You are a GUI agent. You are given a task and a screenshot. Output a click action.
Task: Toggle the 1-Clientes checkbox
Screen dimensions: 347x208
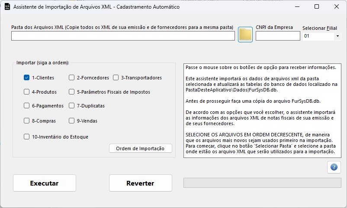point(27,78)
